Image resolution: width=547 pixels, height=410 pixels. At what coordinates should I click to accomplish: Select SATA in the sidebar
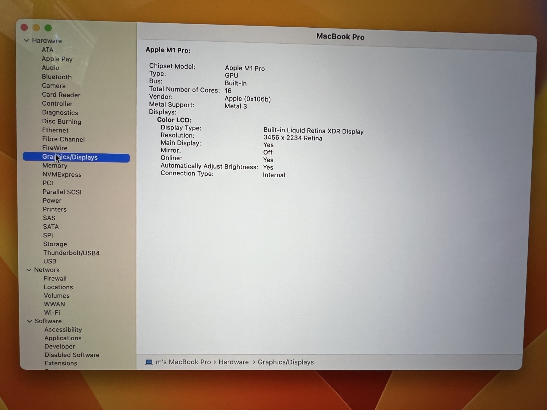(51, 227)
